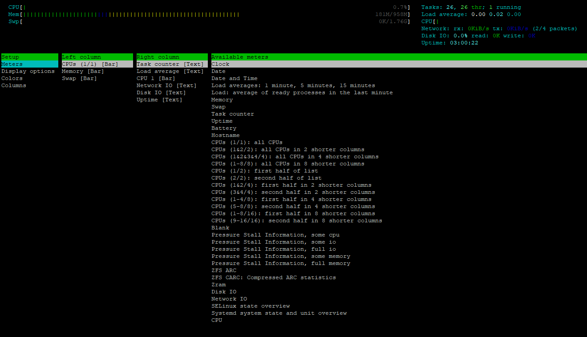Click the Available meters panel header
Screen dimensions: 587x337
tap(399, 57)
